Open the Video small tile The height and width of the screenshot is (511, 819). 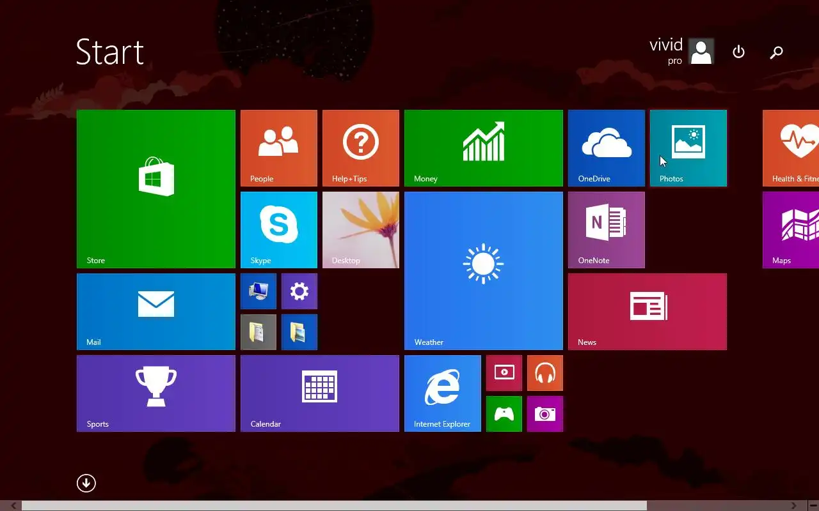click(x=504, y=373)
